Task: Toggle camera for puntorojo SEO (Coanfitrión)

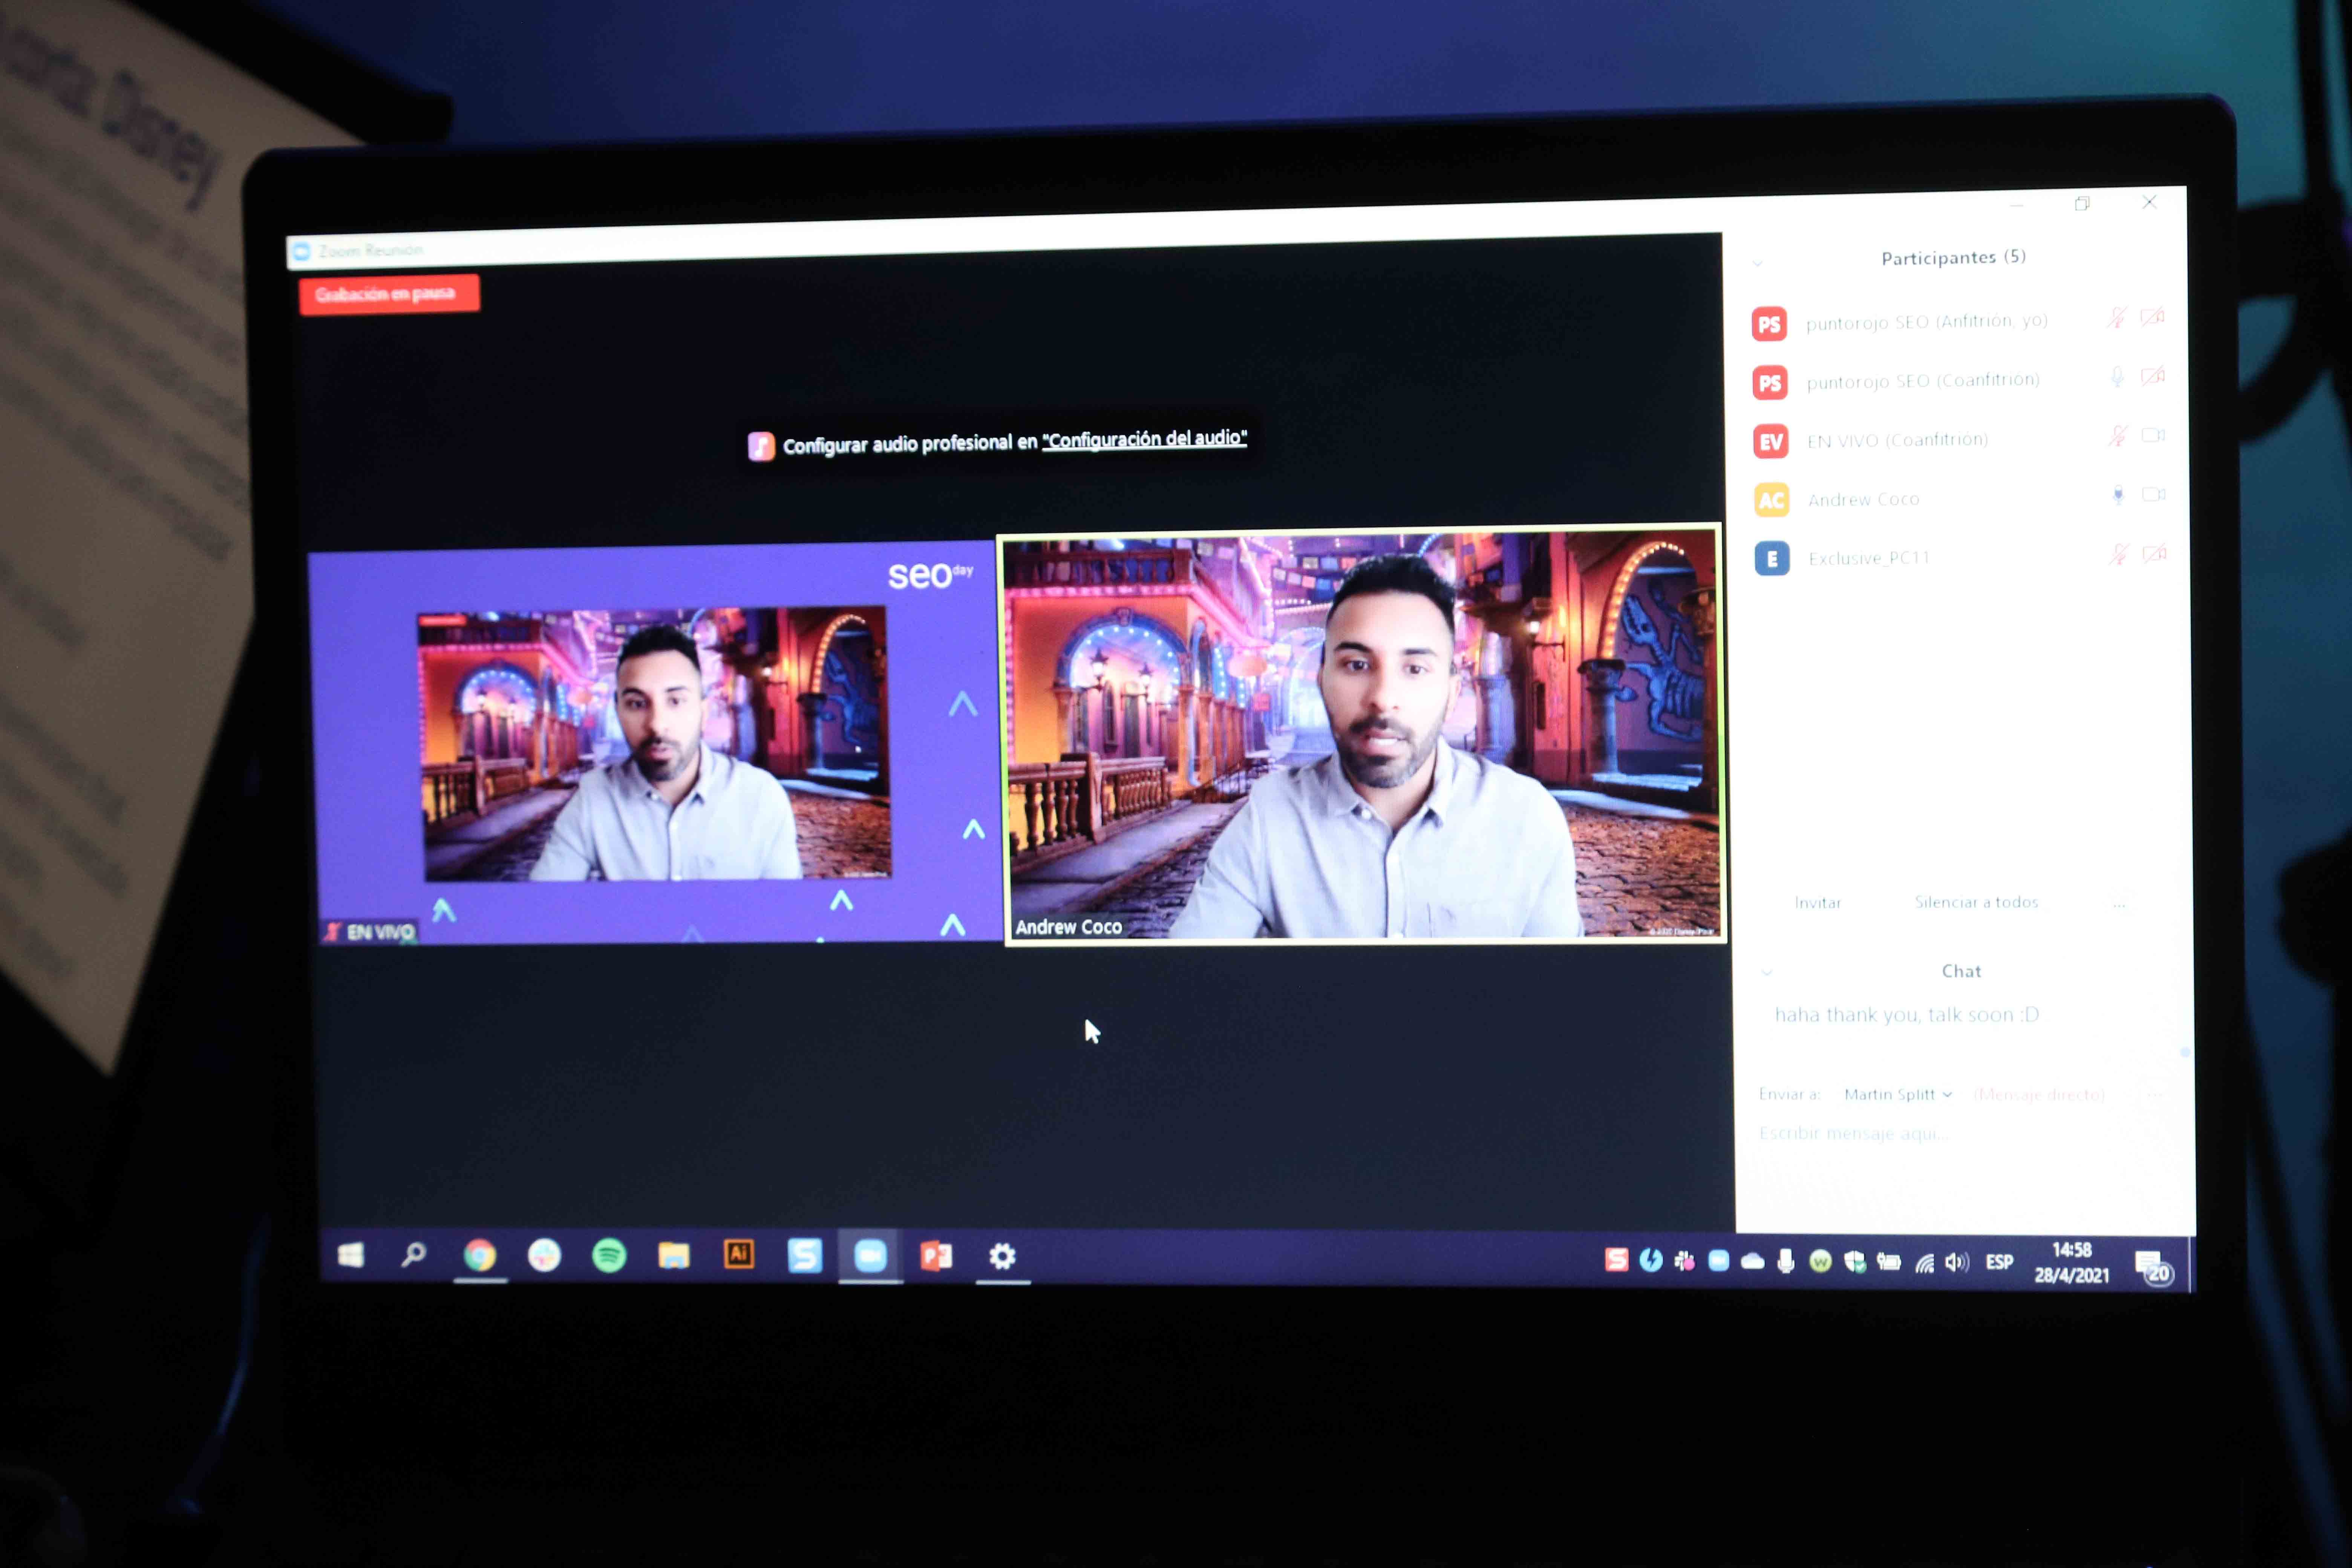Action: coord(2153,376)
